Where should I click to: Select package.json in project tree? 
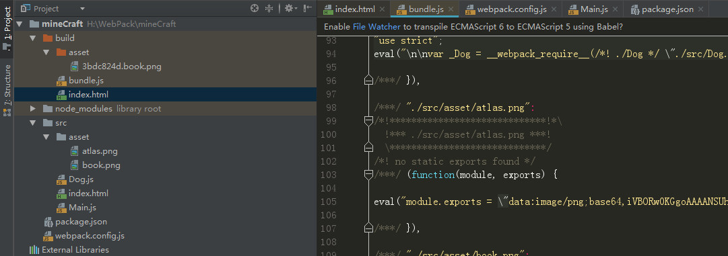81,222
